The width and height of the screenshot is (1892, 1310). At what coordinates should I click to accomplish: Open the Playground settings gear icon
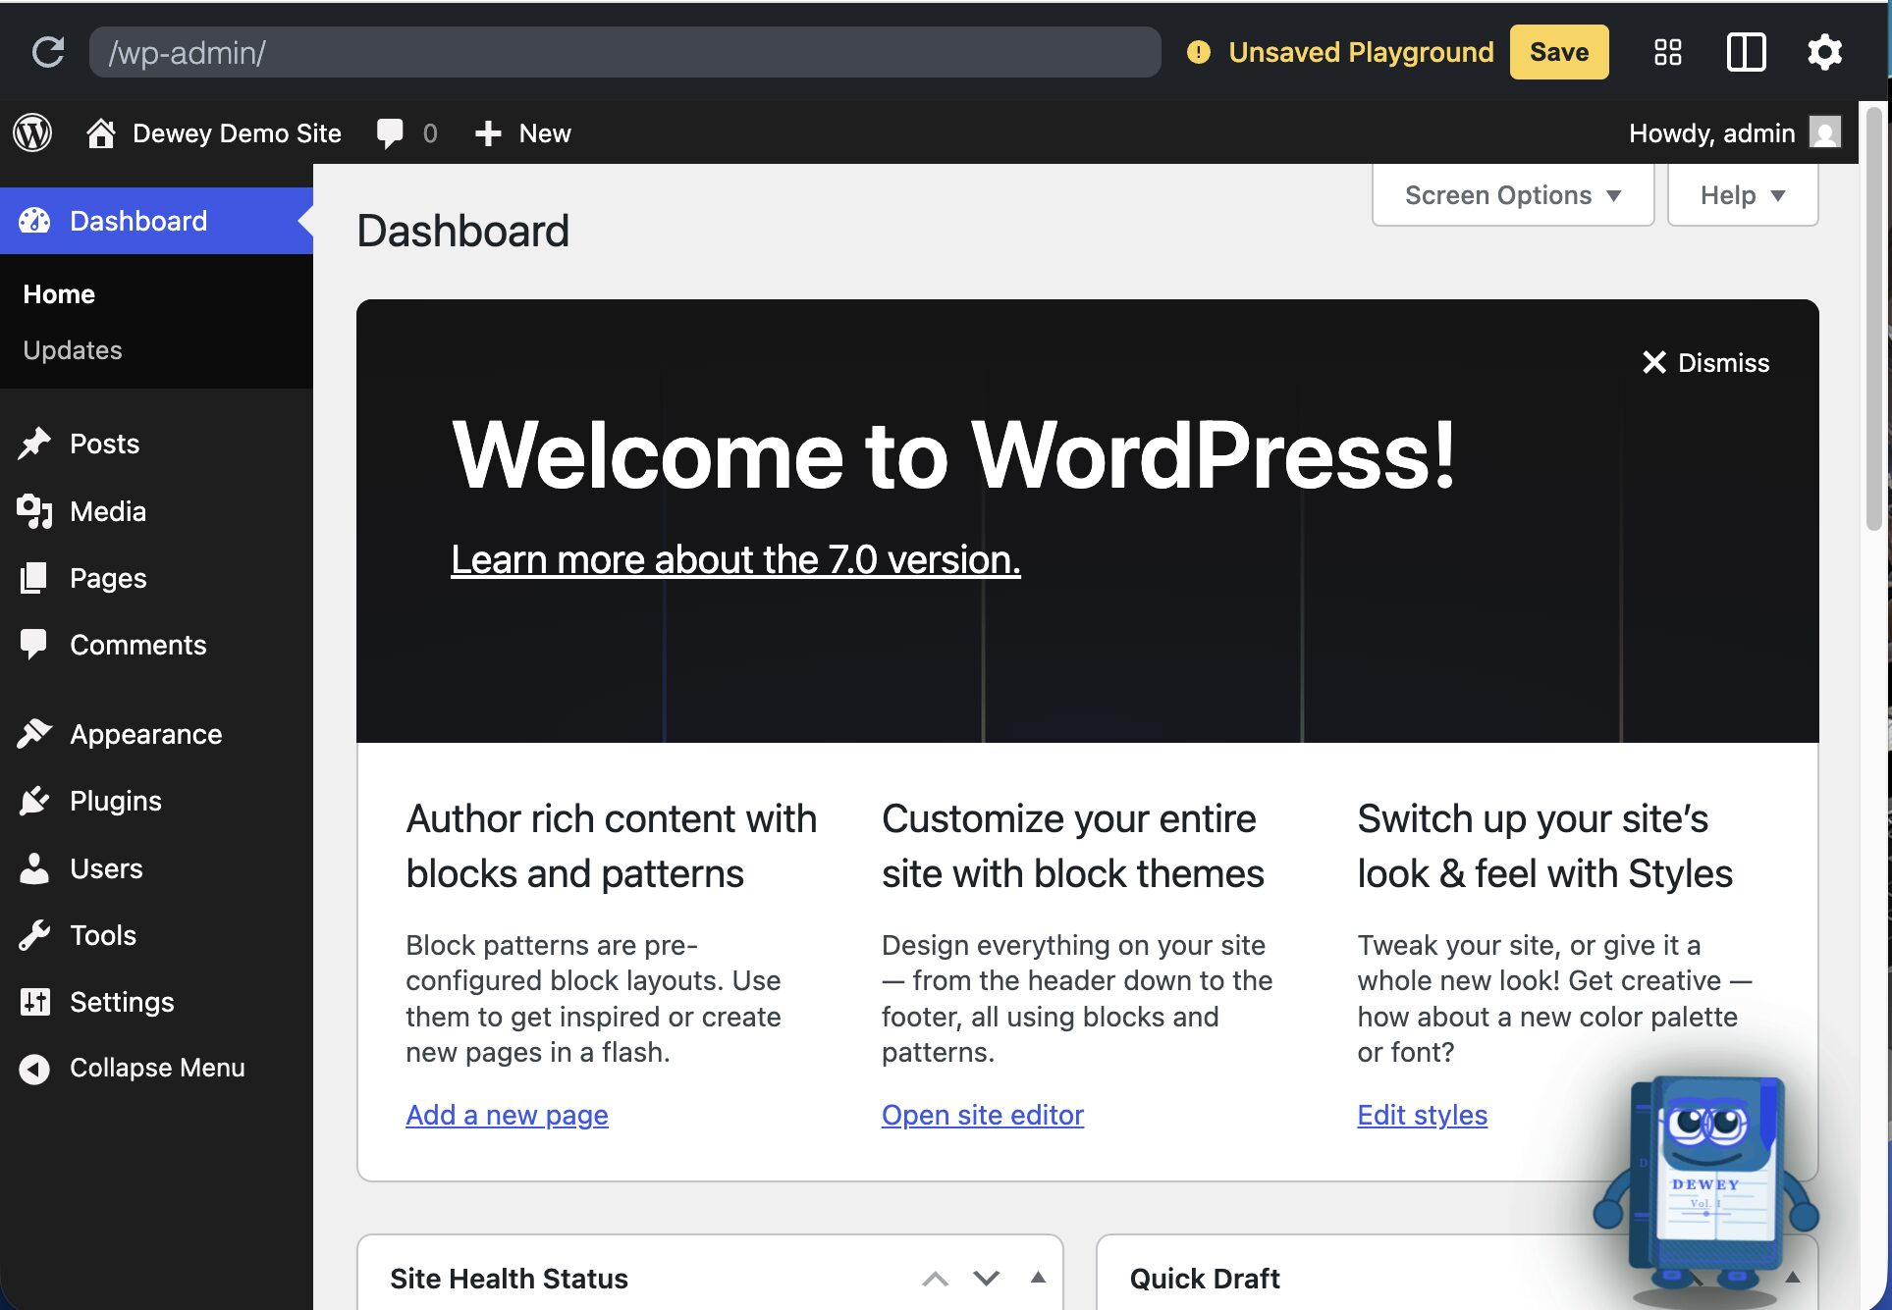coord(1824,52)
